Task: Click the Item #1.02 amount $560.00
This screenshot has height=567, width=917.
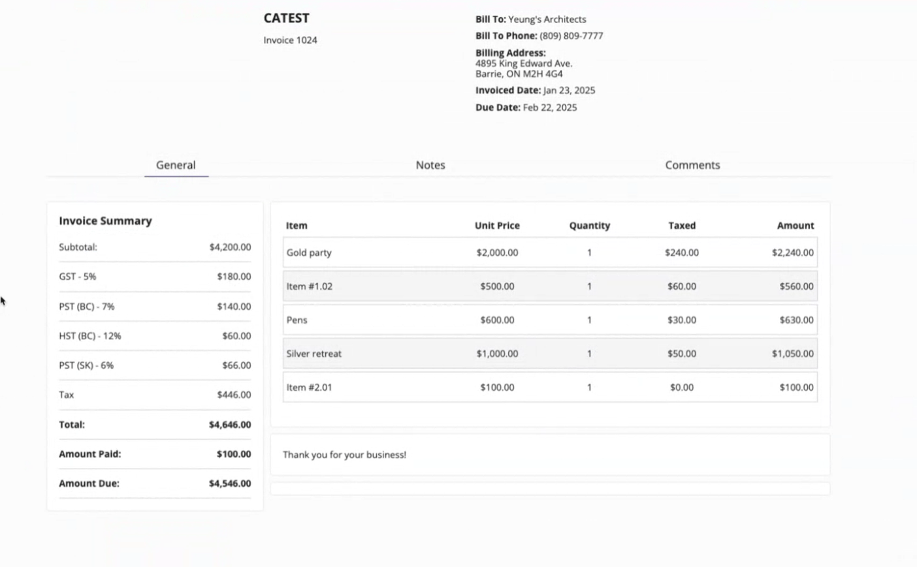Action: coord(796,286)
